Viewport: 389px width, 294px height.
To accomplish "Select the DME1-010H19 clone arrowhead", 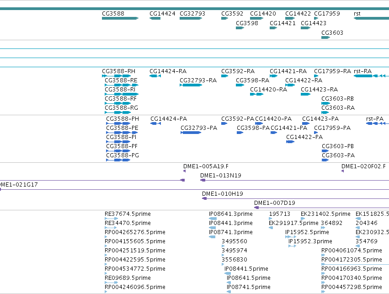I will pyautogui.click(x=204, y=198).
